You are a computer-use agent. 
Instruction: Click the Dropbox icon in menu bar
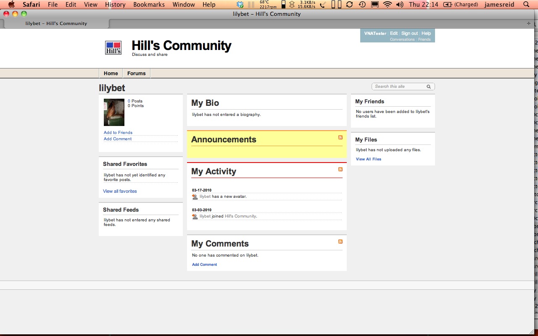[240, 5]
